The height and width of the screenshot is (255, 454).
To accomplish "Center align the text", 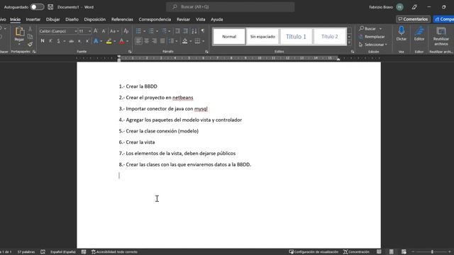I will (x=147, y=41).
